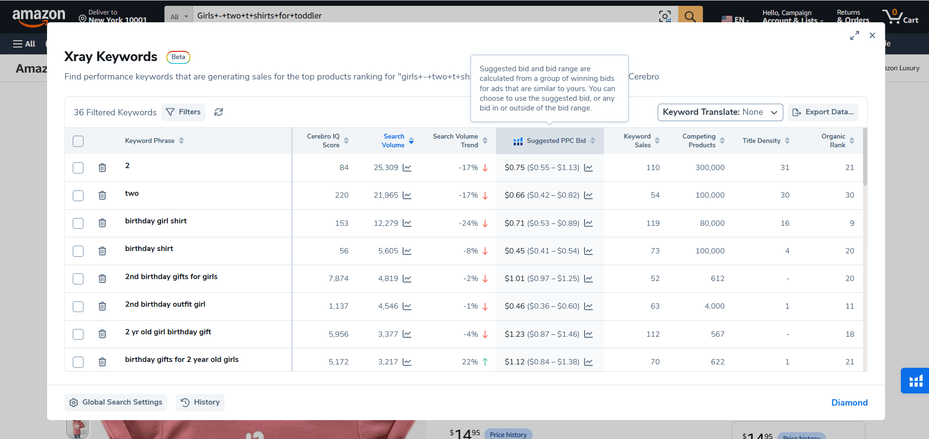Screen dimensions: 929x439
Task: Tick '2nd birthday gifts for girls' checkbox
Action: (78, 279)
